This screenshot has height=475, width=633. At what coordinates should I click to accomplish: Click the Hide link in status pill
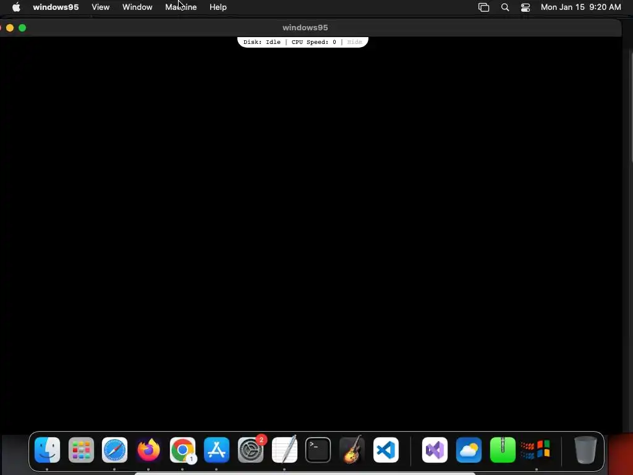click(x=354, y=42)
